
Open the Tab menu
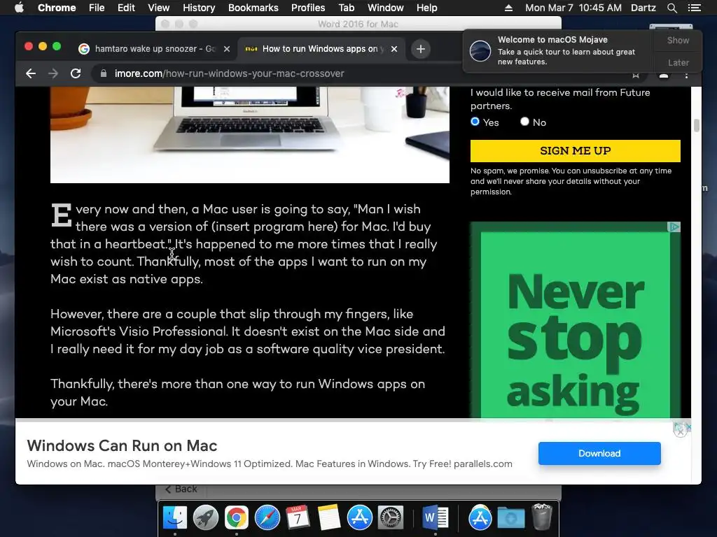(346, 8)
